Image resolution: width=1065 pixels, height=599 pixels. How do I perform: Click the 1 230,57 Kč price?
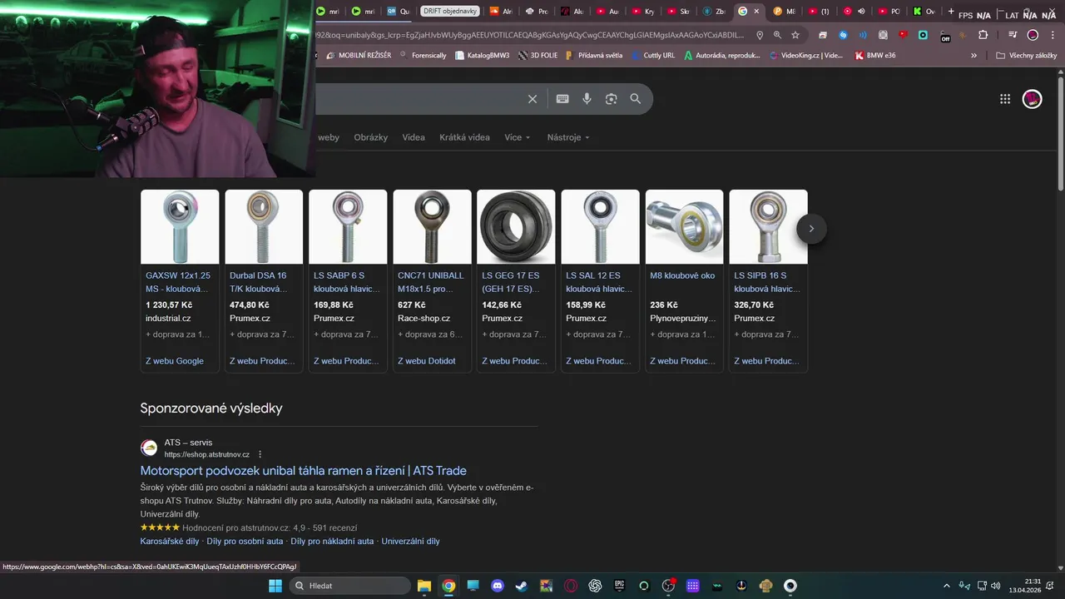tap(169, 305)
